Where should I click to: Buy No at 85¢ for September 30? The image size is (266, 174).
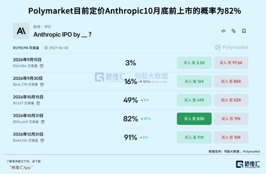tap(231, 81)
